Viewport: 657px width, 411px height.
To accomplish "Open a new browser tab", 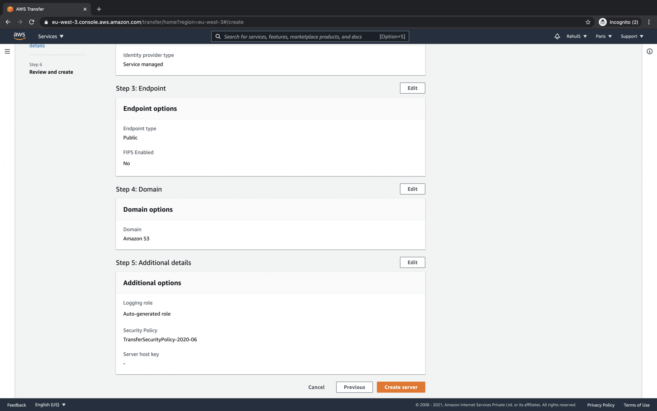I will (x=99, y=9).
